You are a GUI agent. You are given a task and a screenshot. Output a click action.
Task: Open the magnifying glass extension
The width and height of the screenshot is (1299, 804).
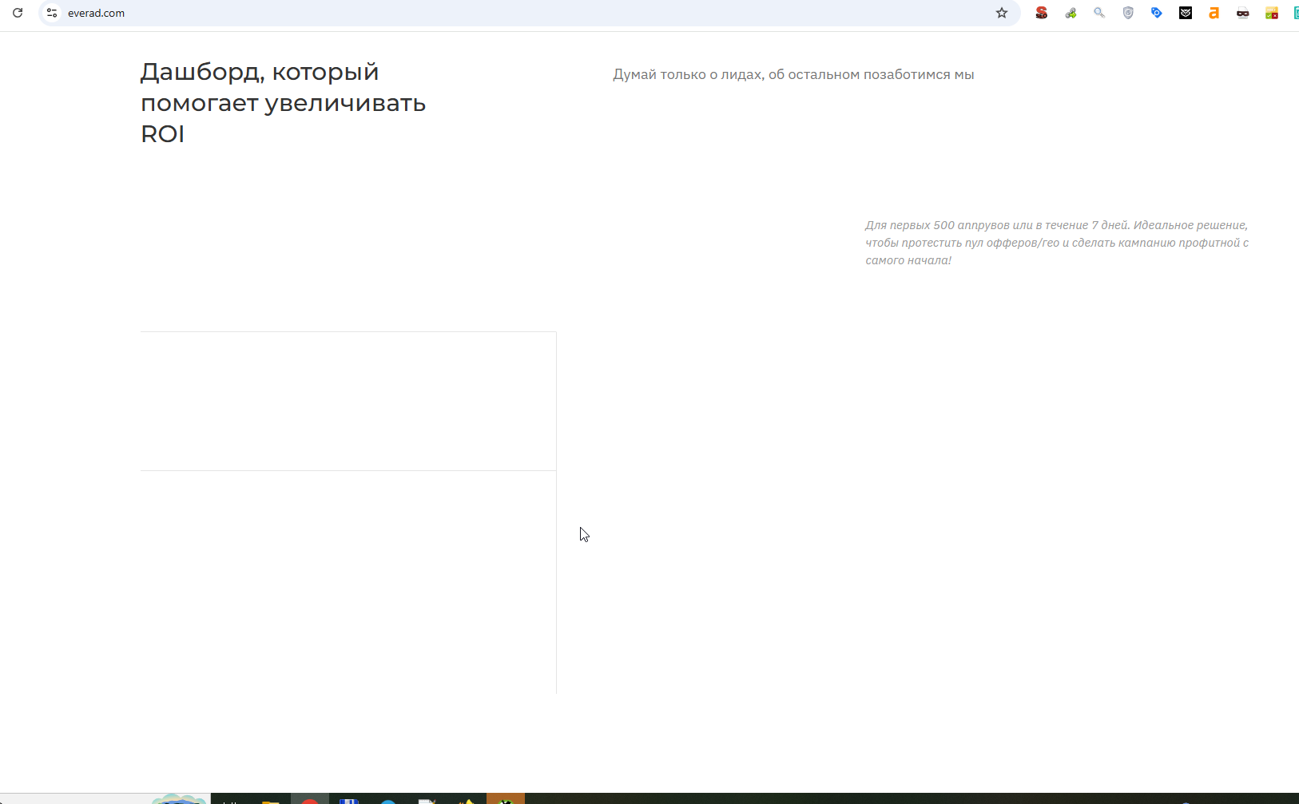(1099, 13)
